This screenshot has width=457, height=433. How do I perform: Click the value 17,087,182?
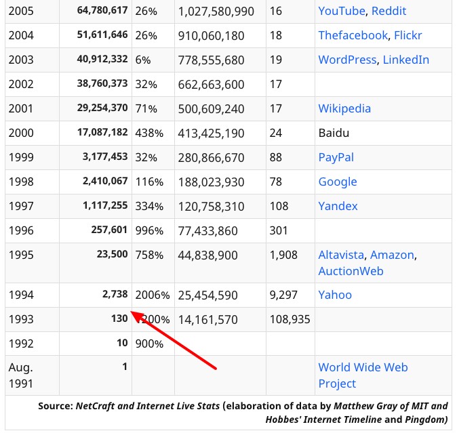click(102, 132)
